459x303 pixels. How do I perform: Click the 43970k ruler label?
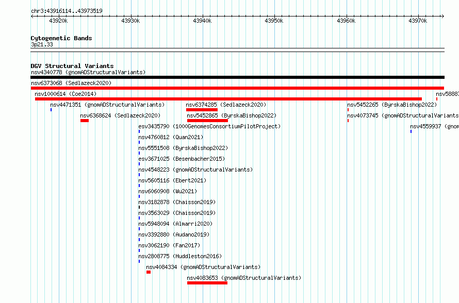pos(418,21)
